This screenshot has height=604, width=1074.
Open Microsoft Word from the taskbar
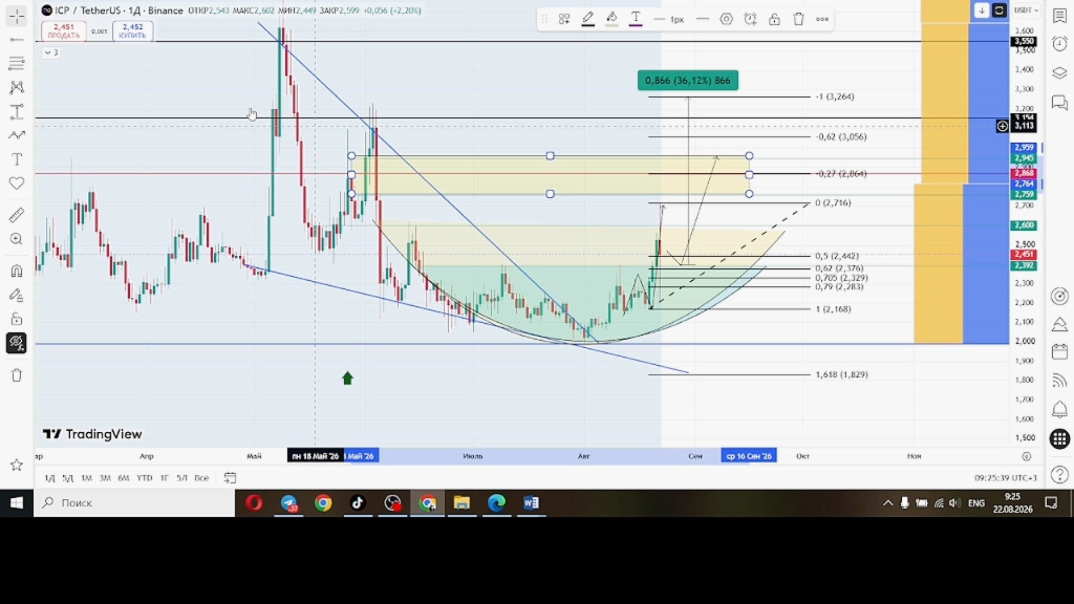(531, 503)
